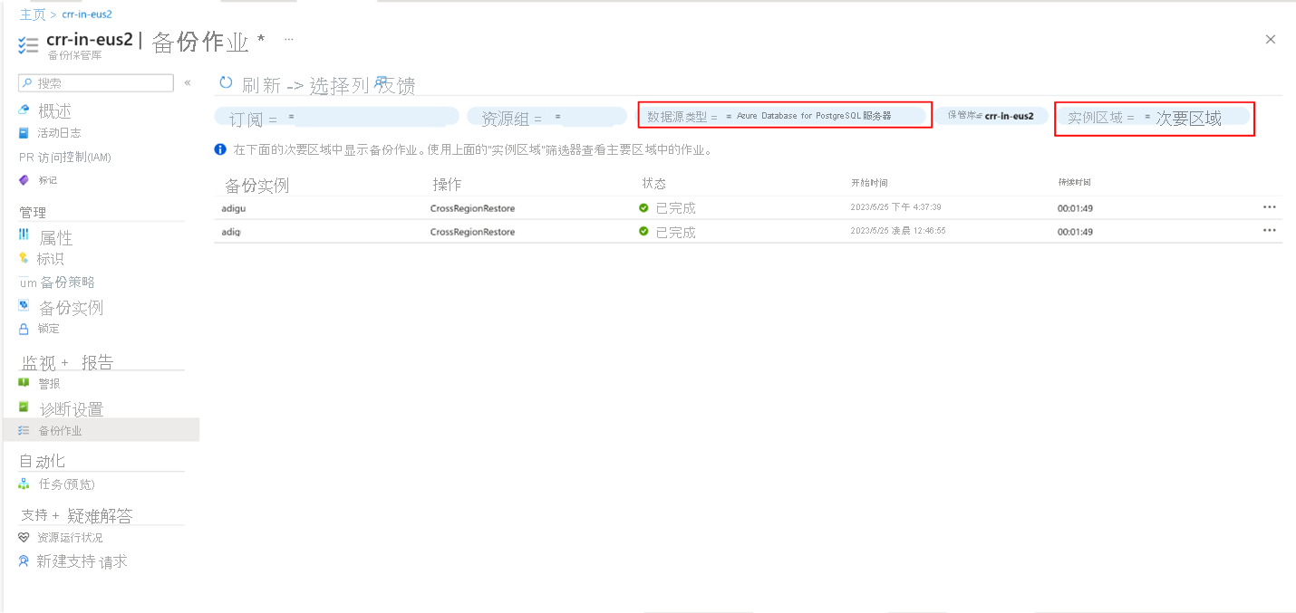Open Identity (标识) in the sidebar
1296x613 pixels.
(51, 259)
